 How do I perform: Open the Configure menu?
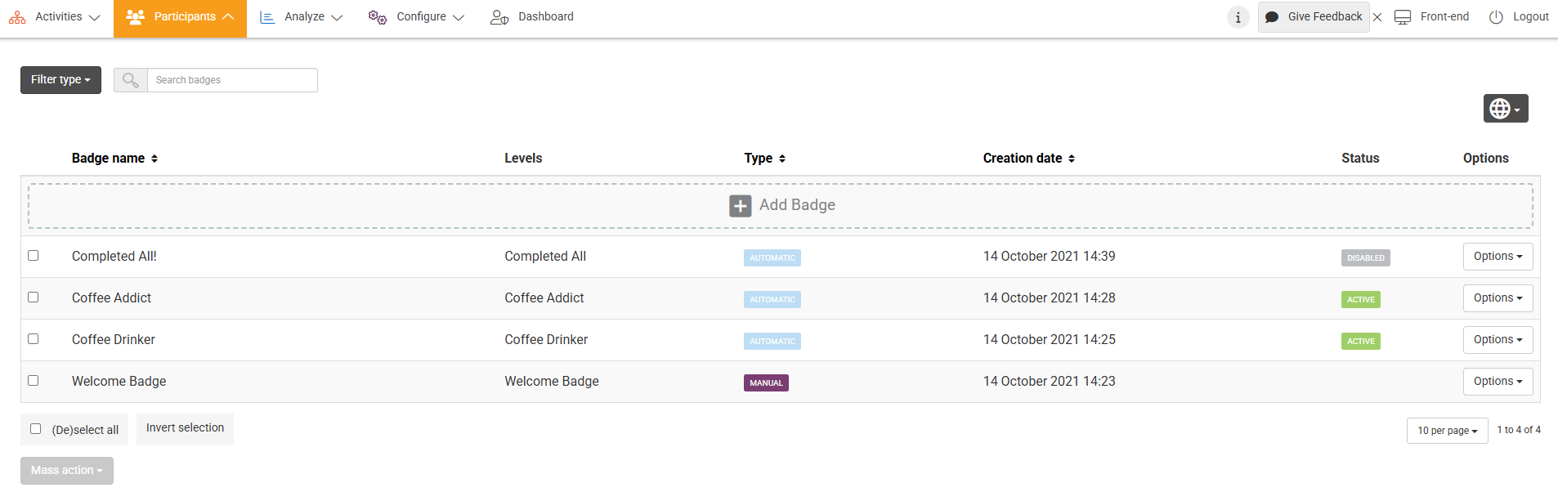coord(416,17)
